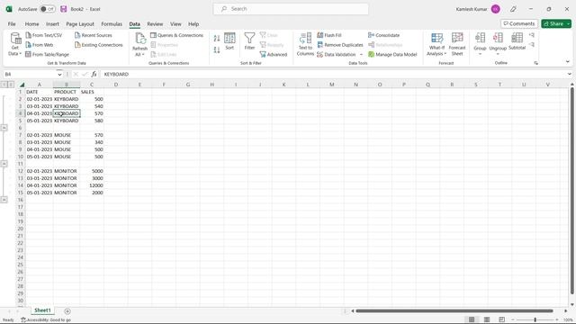Open the Get Data menu
Screen dimensions: 576x324
[x=15, y=44]
